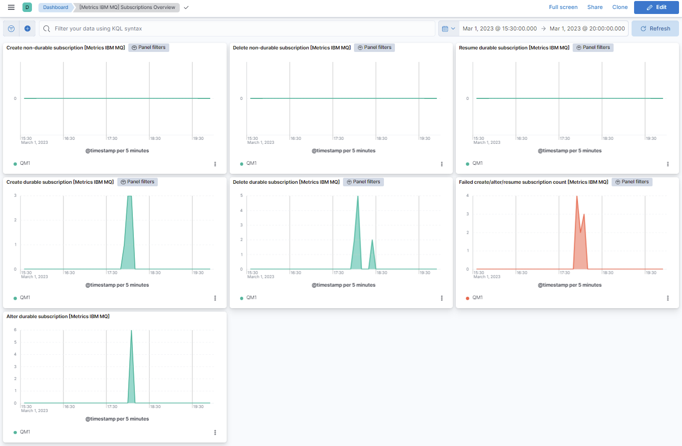
Task: Open the saved query filter icon
Action: pyautogui.click(x=10, y=28)
